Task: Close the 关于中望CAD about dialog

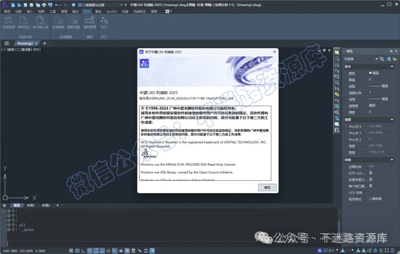Action: pos(274,52)
